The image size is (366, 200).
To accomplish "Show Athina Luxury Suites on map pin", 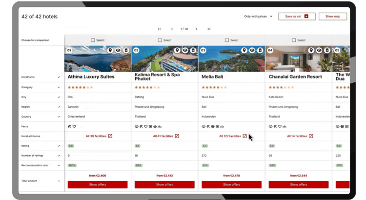I will click(110, 50).
